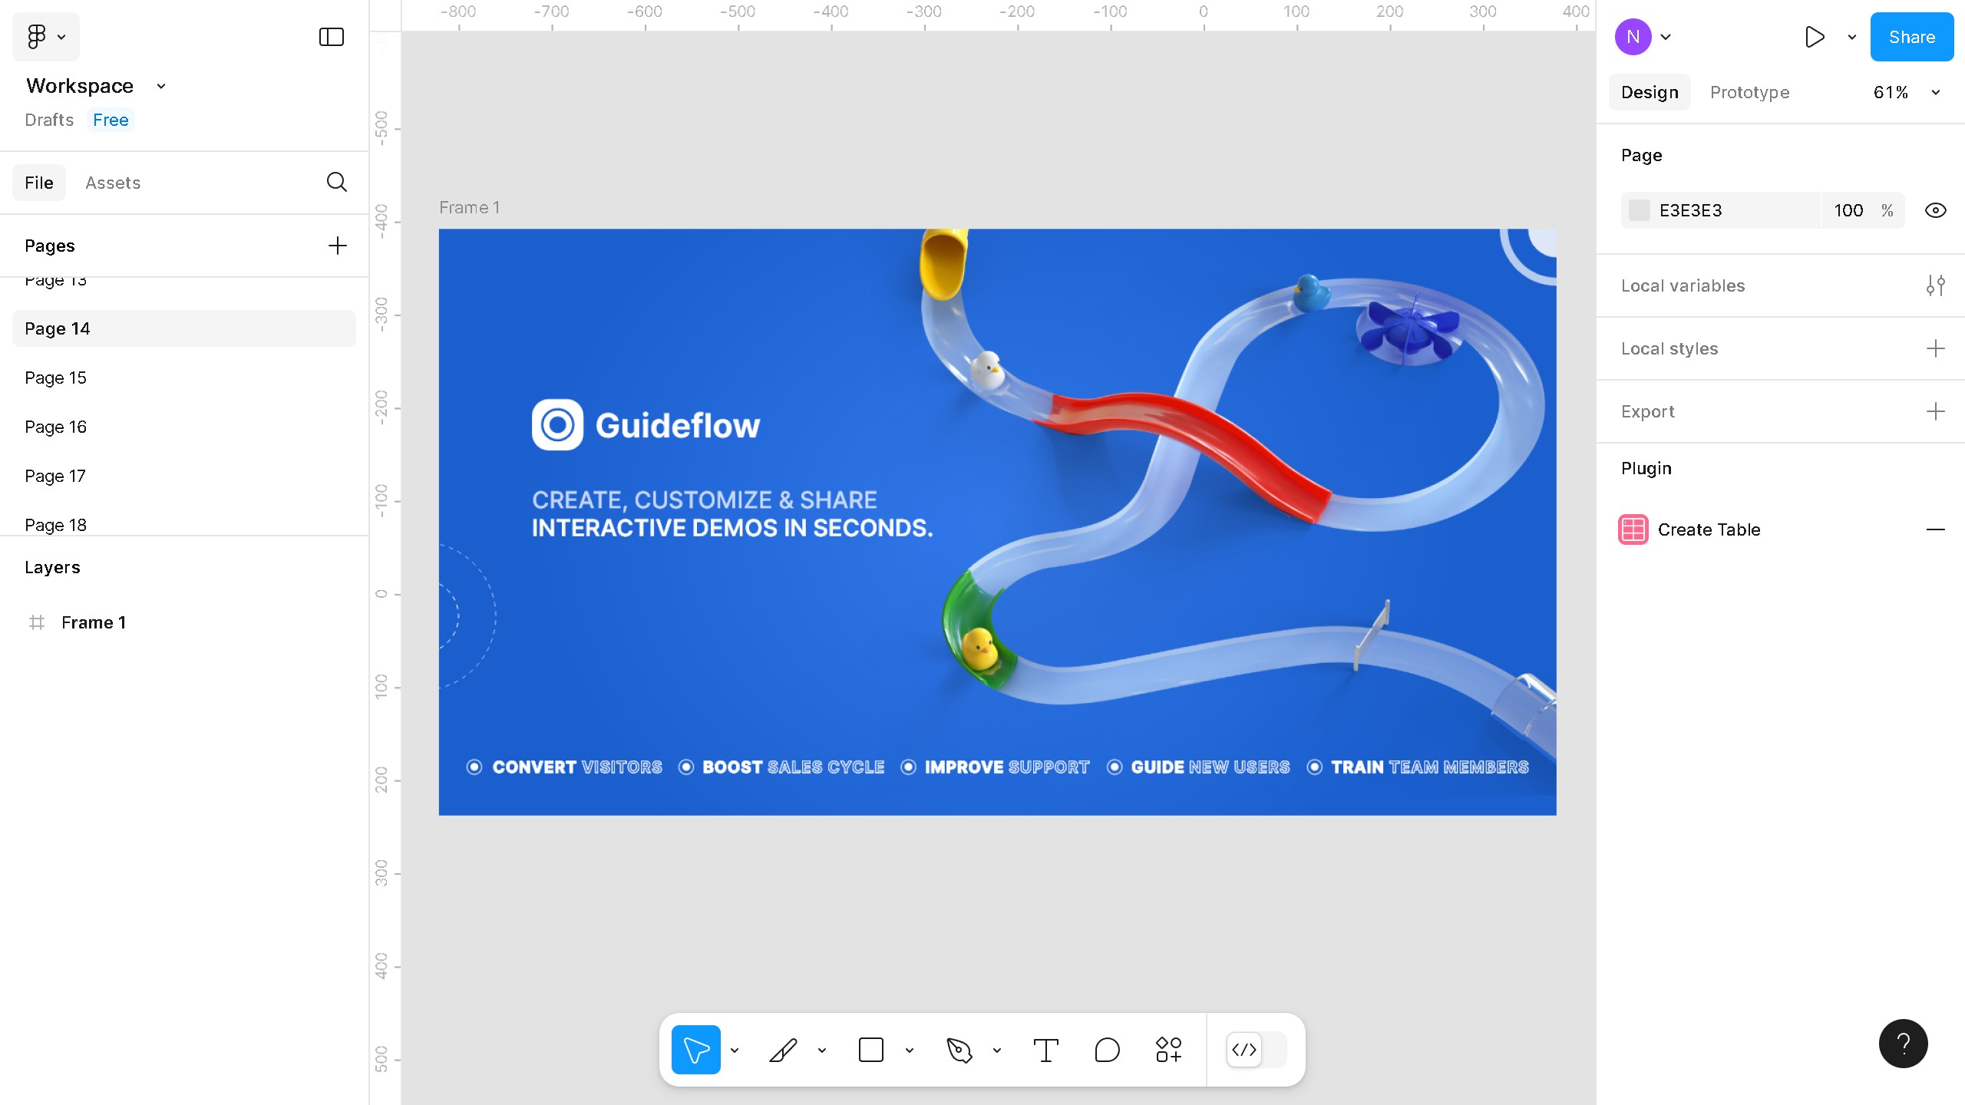Select the Rectangle tool
1965x1105 pixels.
coord(871,1050)
